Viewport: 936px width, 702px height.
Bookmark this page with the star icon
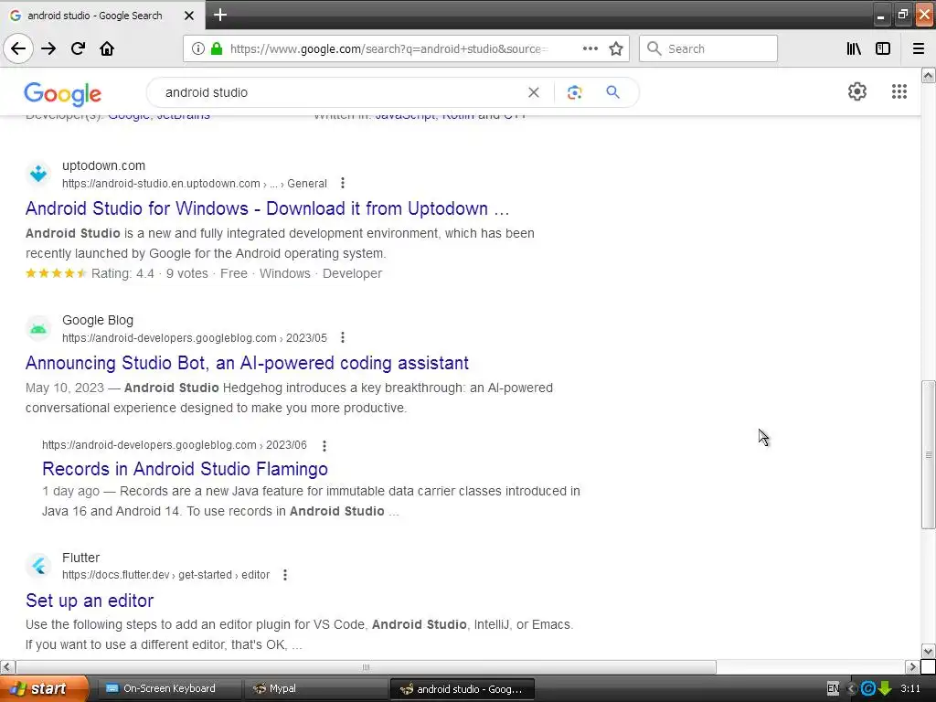[x=616, y=48]
